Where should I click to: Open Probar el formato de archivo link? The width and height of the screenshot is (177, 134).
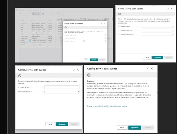pyautogui.click(x=107, y=106)
